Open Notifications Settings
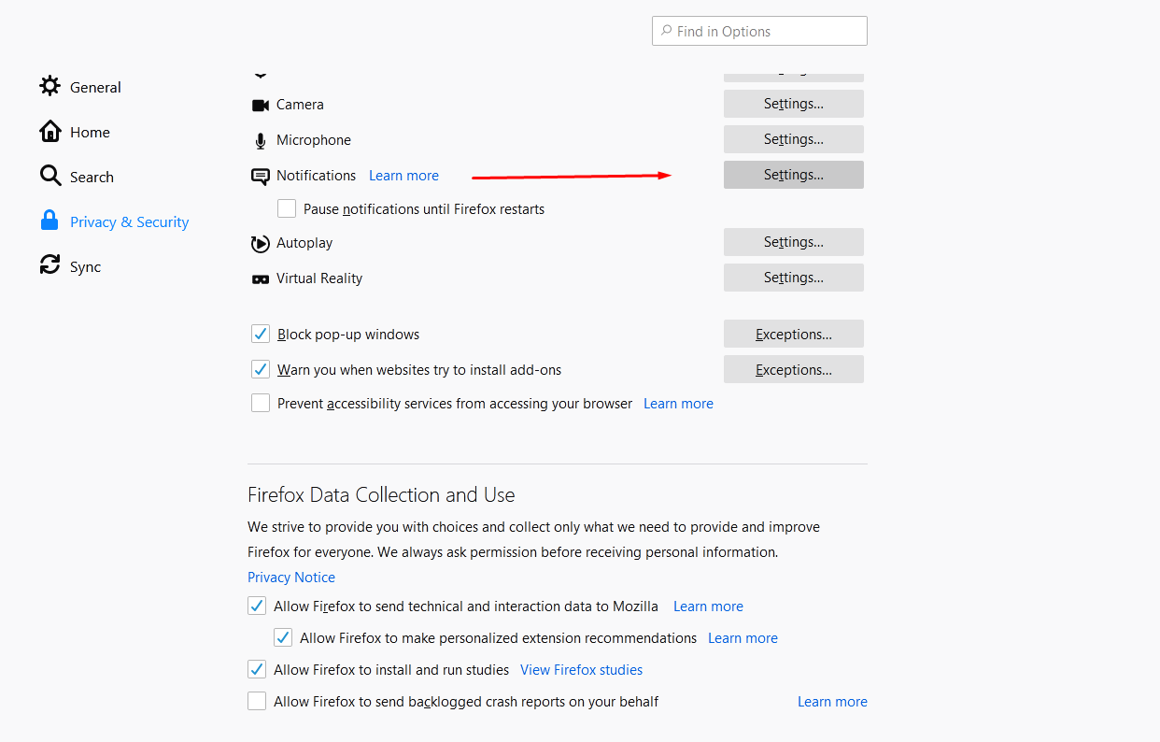 point(793,174)
